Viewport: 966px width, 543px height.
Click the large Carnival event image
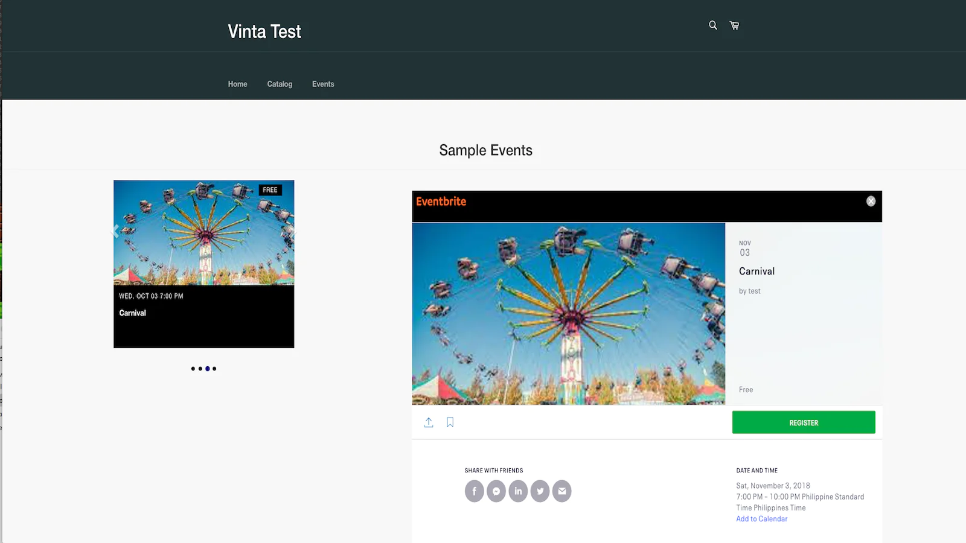[569, 314]
